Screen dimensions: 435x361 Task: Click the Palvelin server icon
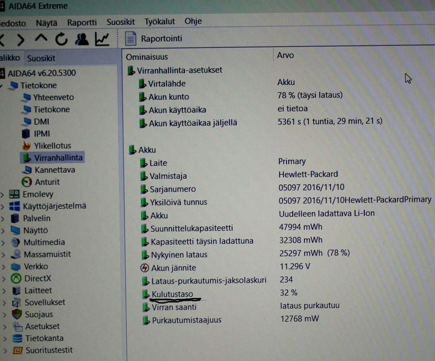pyautogui.click(x=14, y=219)
